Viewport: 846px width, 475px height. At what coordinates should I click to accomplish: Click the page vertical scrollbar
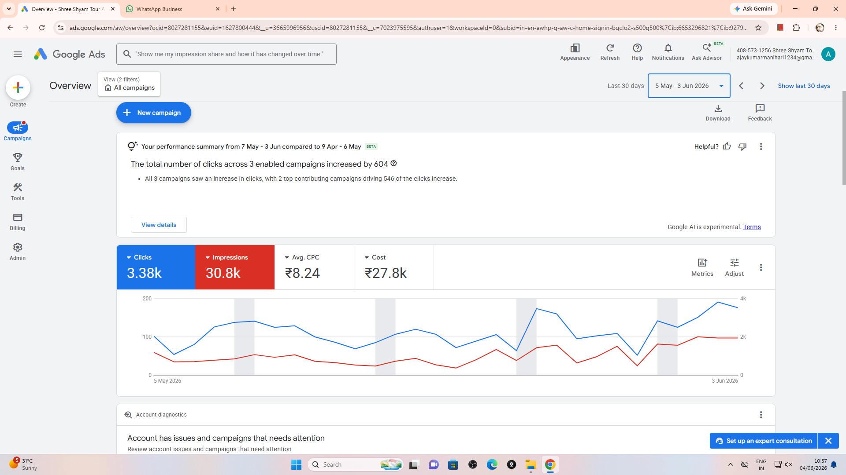pyautogui.click(x=843, y=138)
